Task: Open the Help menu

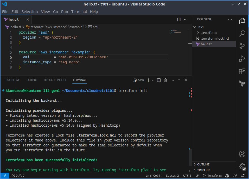Action: pos(94,12)
